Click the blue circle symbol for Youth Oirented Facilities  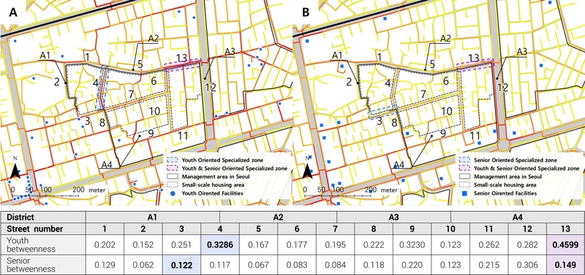(172, 193)
